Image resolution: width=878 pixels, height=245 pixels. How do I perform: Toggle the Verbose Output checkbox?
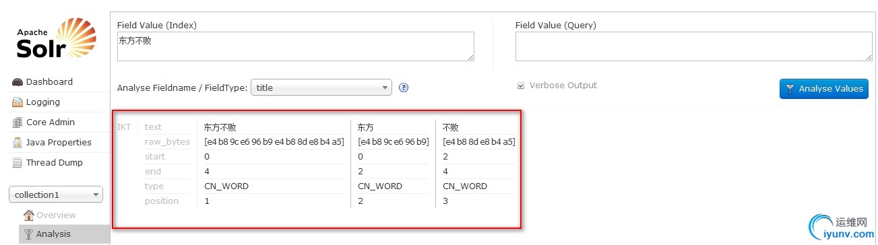pyautogui.click(x=520, y=86)
